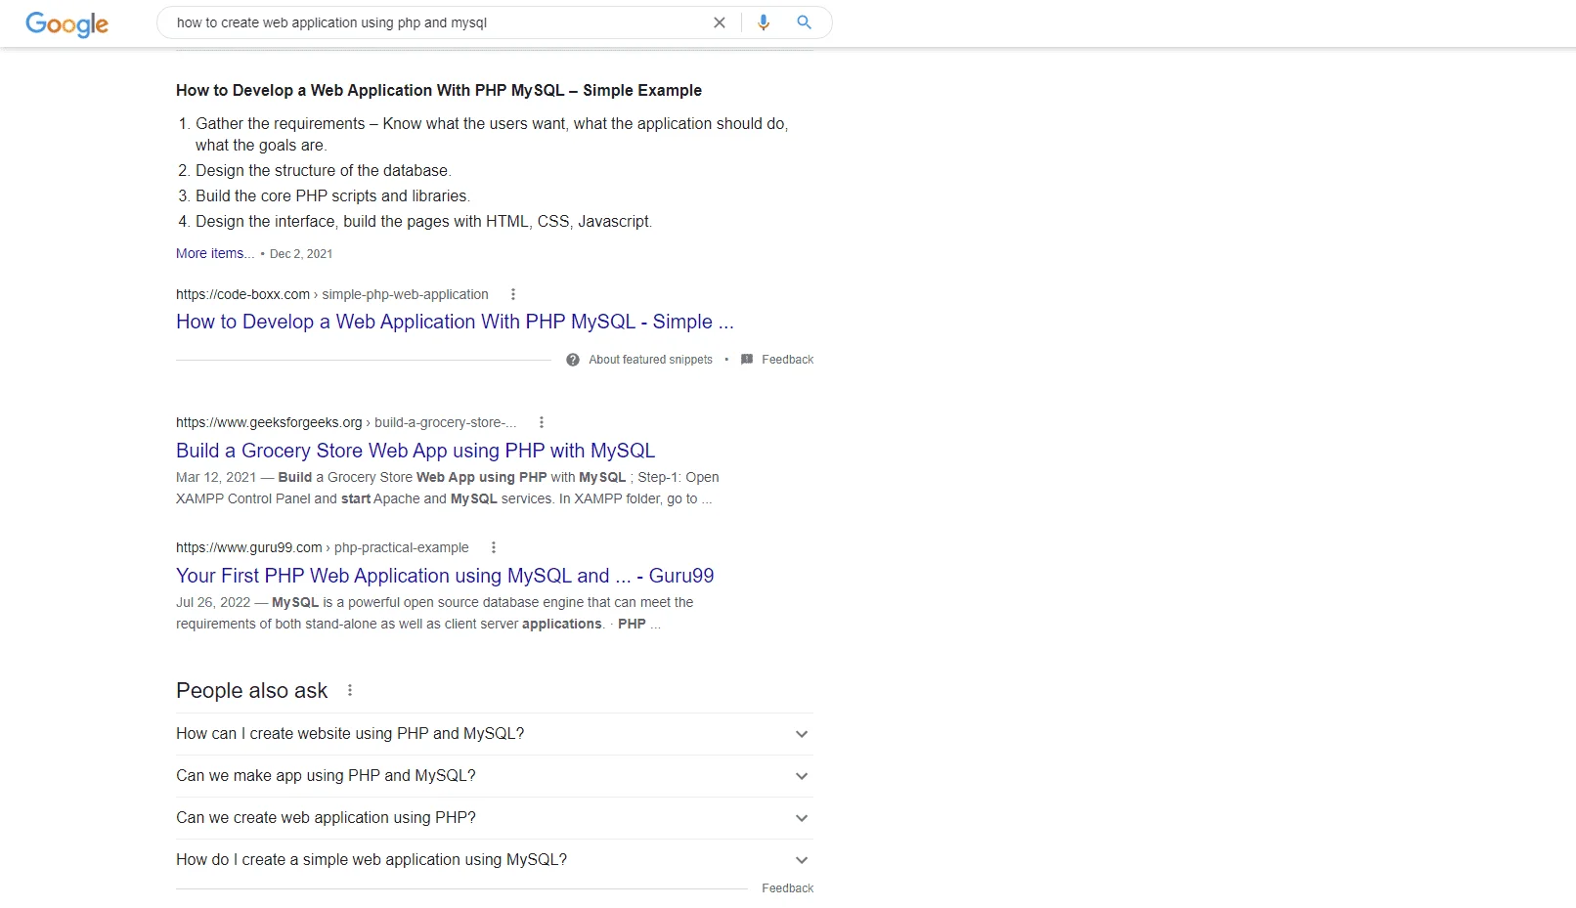Screen dimensions: 1576x908
Task: Click About featured snippets help icon
Action: tap(573, 360)
